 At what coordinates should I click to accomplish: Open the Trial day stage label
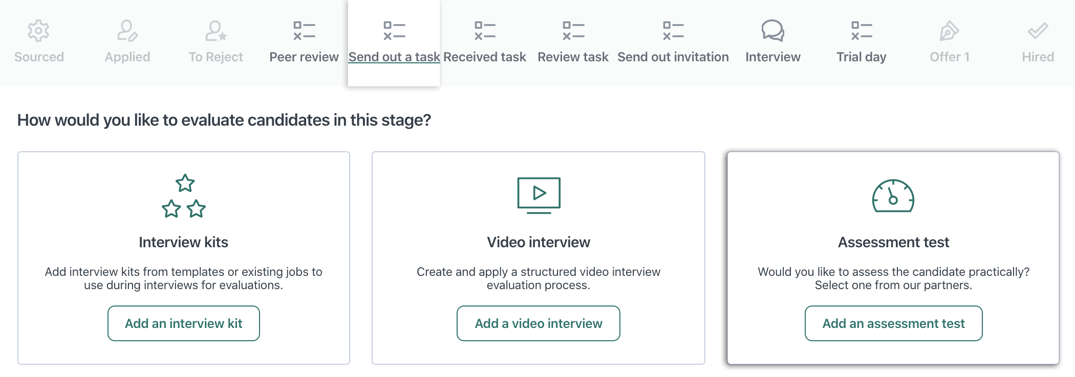point(862,57)
